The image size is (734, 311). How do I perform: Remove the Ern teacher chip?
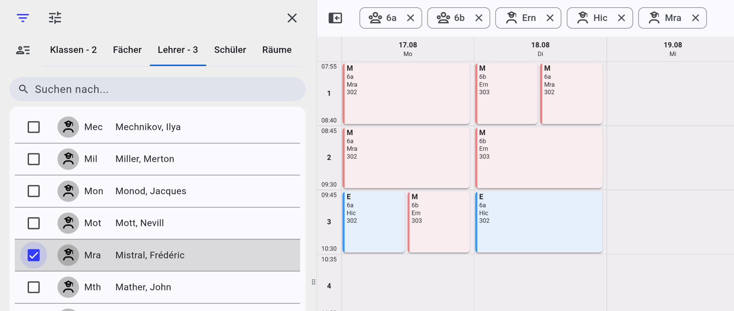550,18
